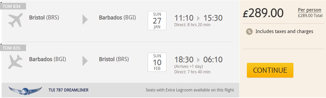This screenshot has width=326, height=98.
Task: Click the arrow between Barbados and Bristol
Action: (x=85, y=61)
